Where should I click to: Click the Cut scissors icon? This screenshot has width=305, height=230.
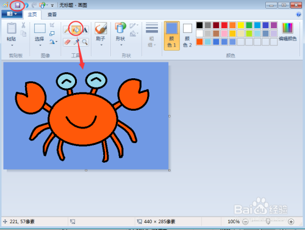point(23,25)
